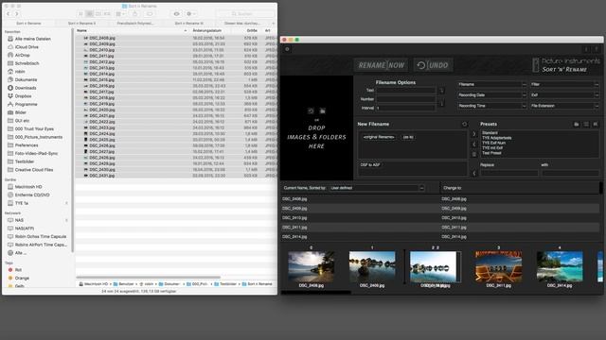Select the TYE Adapterteile preset

[496, 138]
